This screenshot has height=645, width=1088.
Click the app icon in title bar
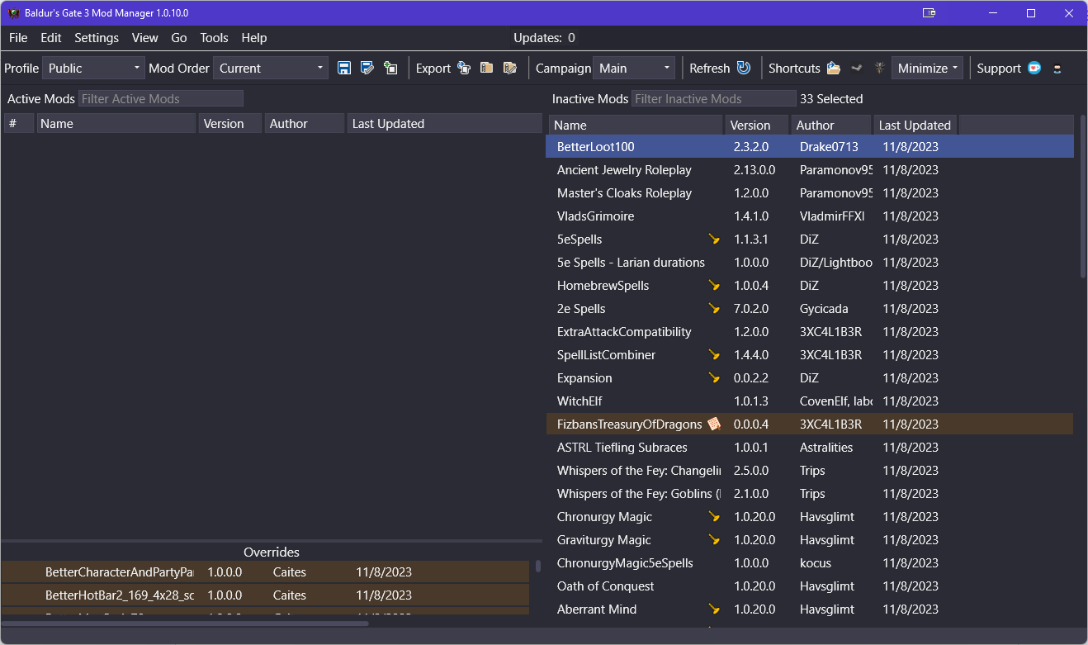click(x=13, y=13)
